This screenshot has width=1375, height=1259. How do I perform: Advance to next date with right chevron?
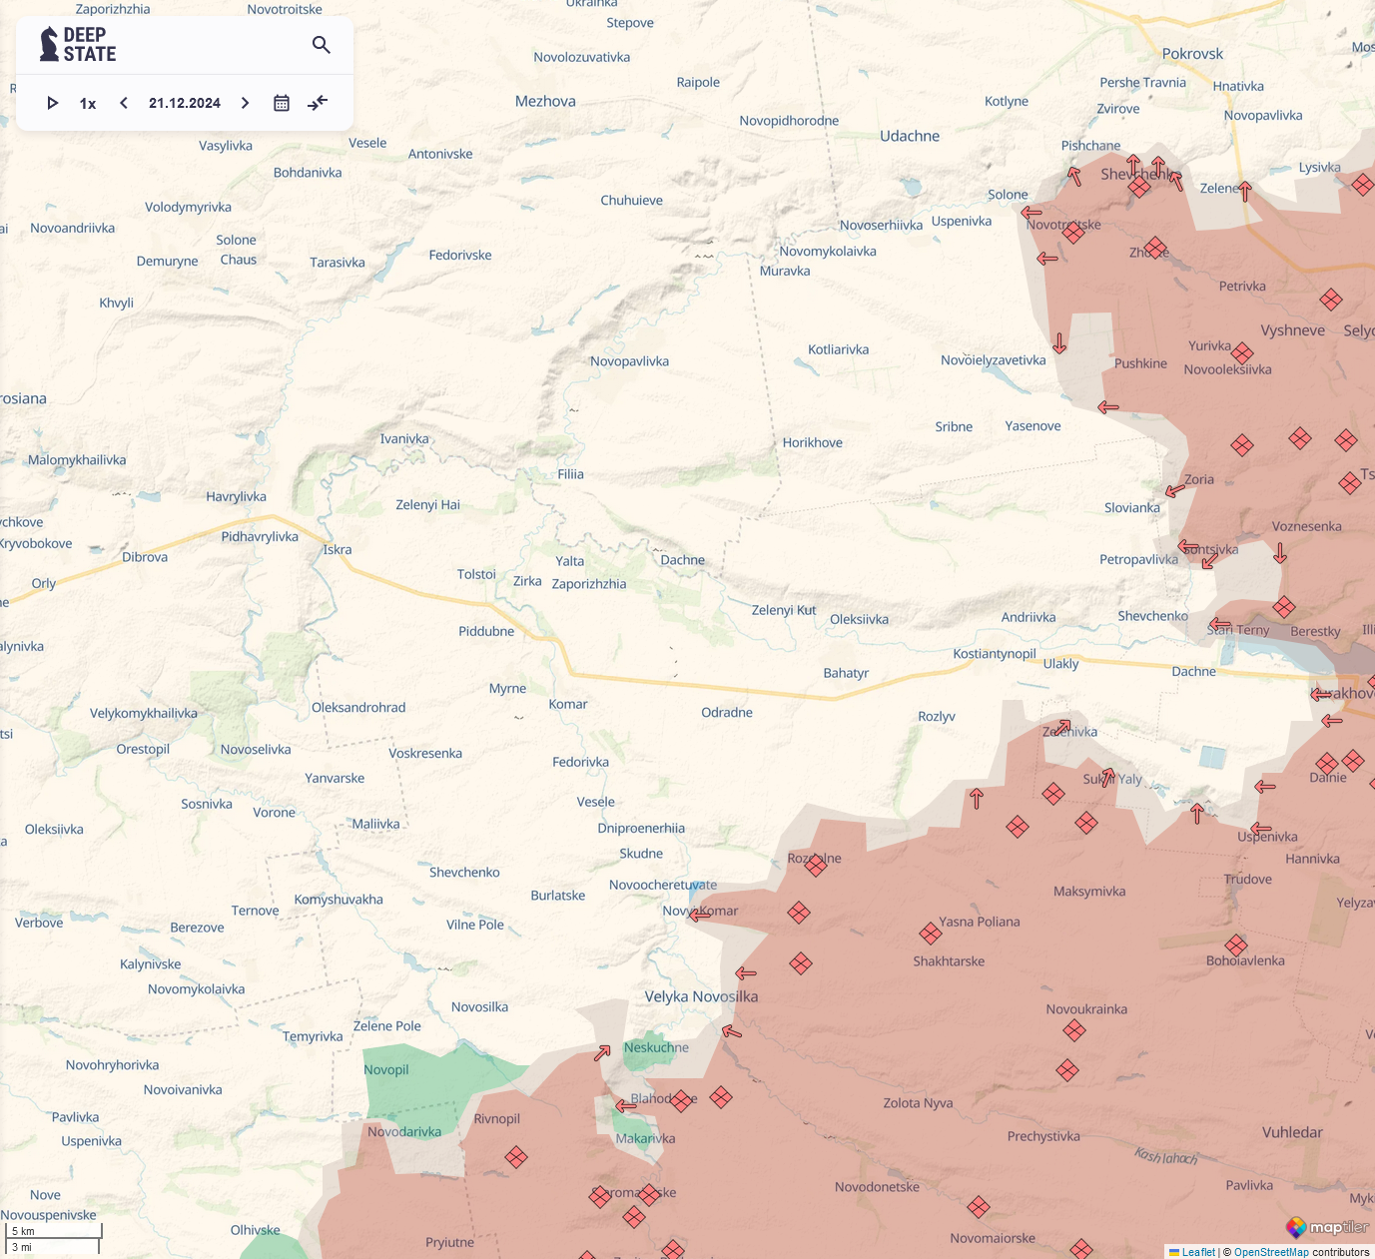click(245, 103)
